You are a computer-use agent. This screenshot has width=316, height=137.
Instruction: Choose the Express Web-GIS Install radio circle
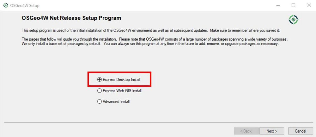[x=99, y=91]
